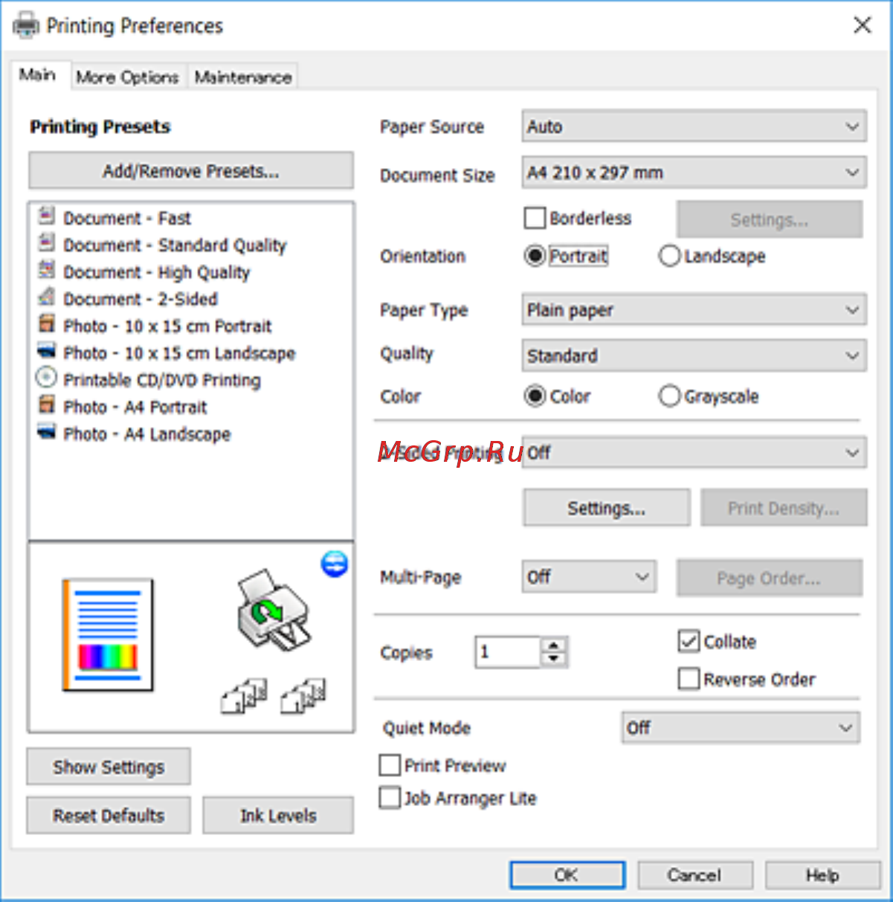
Task: Click the Photo 10 x 15 cm Portrait icon
Action: tap(46, 324)
